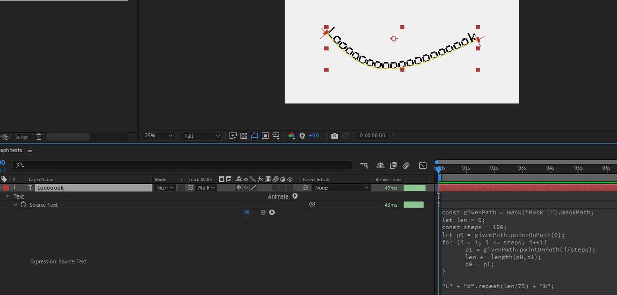This screenshot has width=617, height=295.
Task: Open the Full resolution dropdown
Action: (202, 136)
